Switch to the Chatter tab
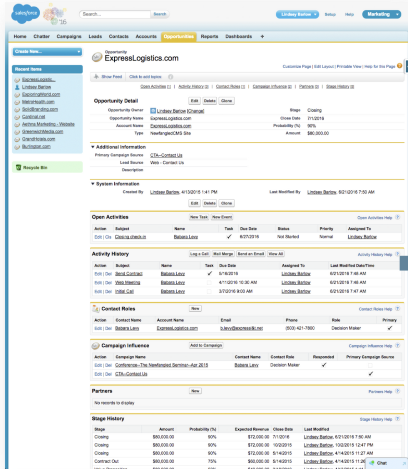 (x=42, y=37)
